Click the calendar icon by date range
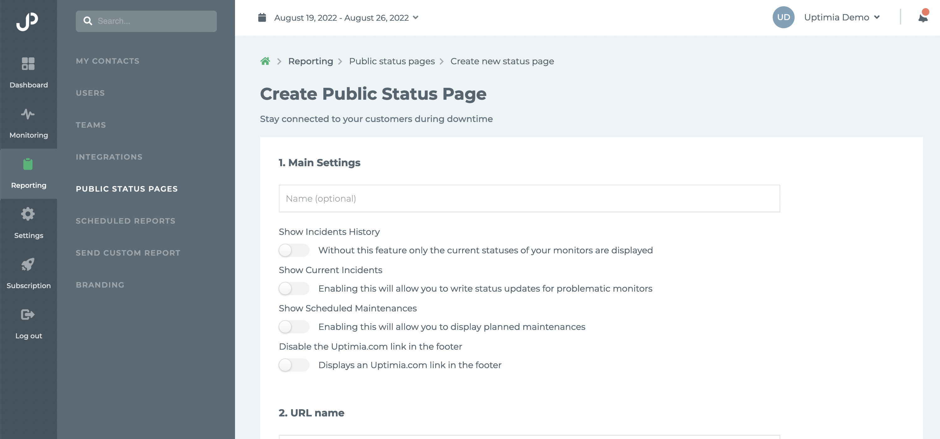The image size is (940, 439). coord(262,18)
